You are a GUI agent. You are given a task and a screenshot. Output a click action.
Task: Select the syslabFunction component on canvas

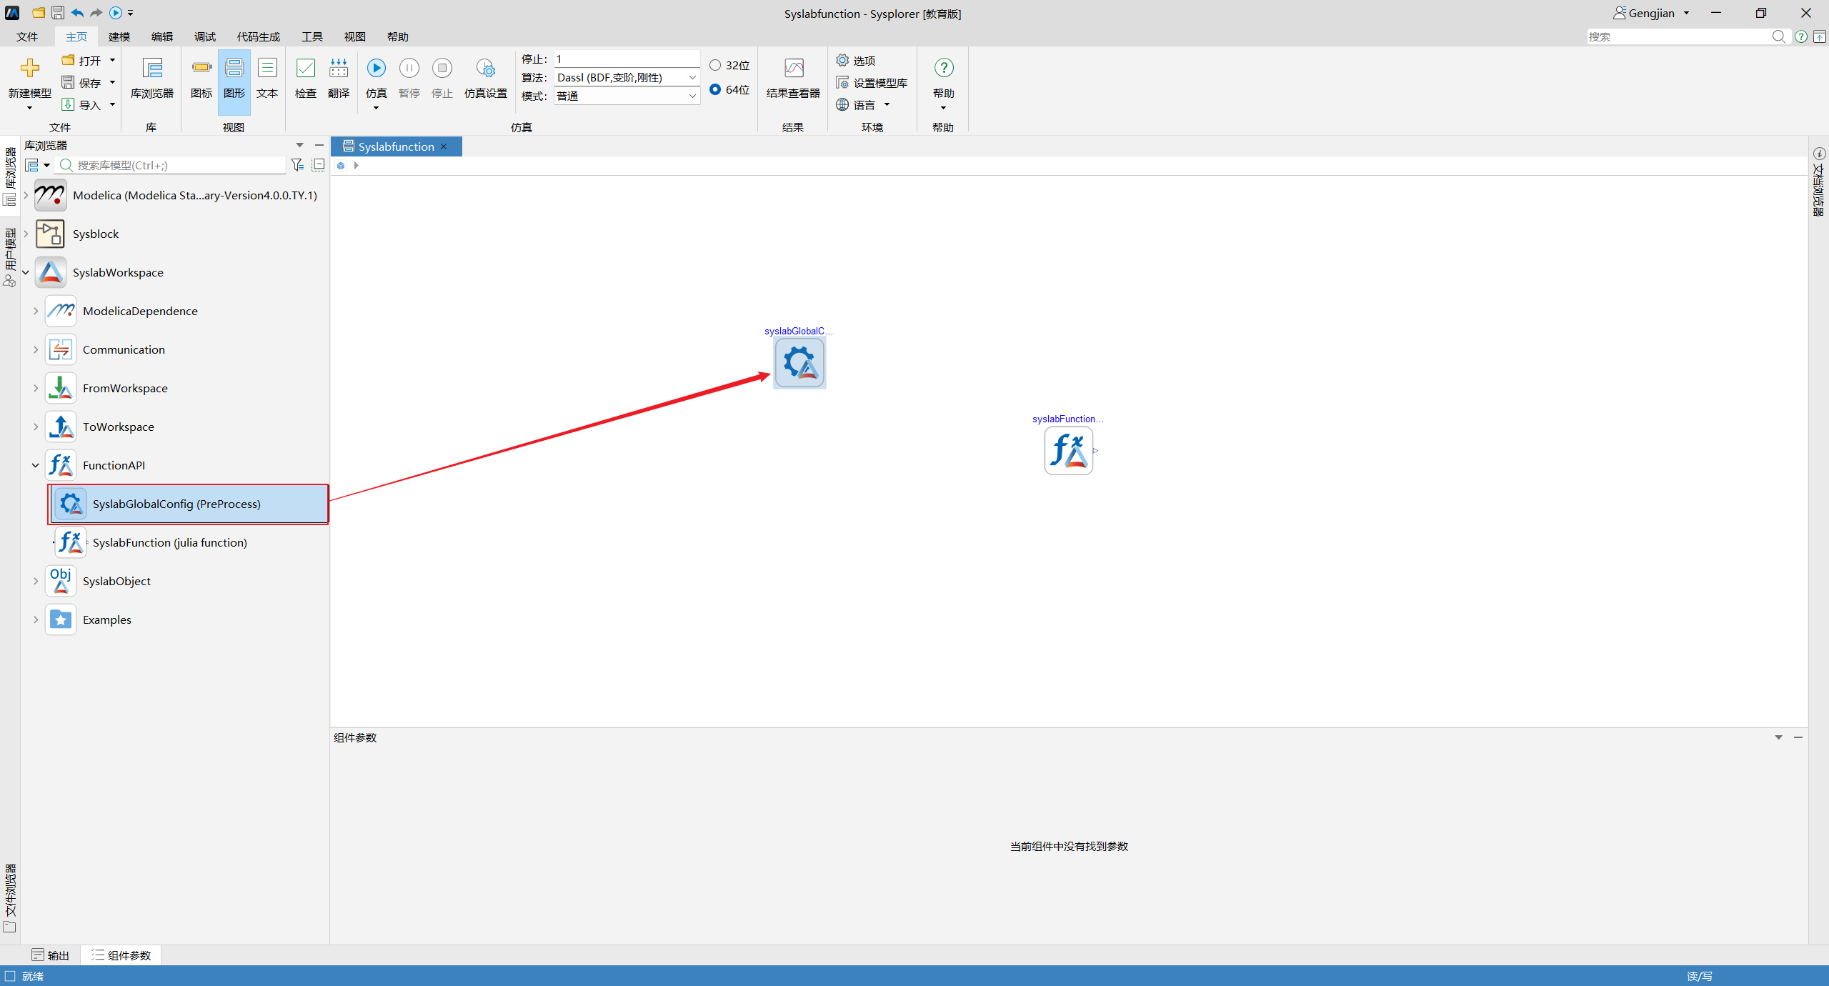[x=1069, y=451]
